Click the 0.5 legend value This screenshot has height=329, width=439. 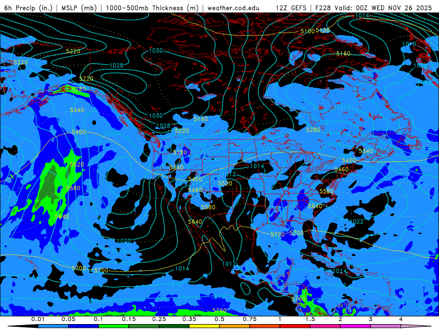pos(219,319)
